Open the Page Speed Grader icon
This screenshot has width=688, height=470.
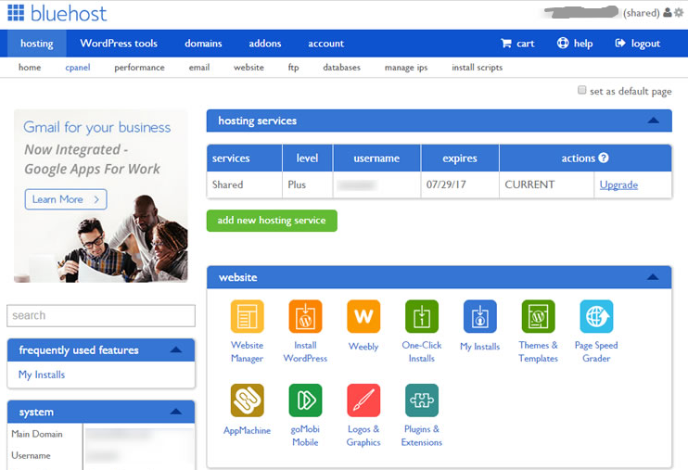pos(596,316)
